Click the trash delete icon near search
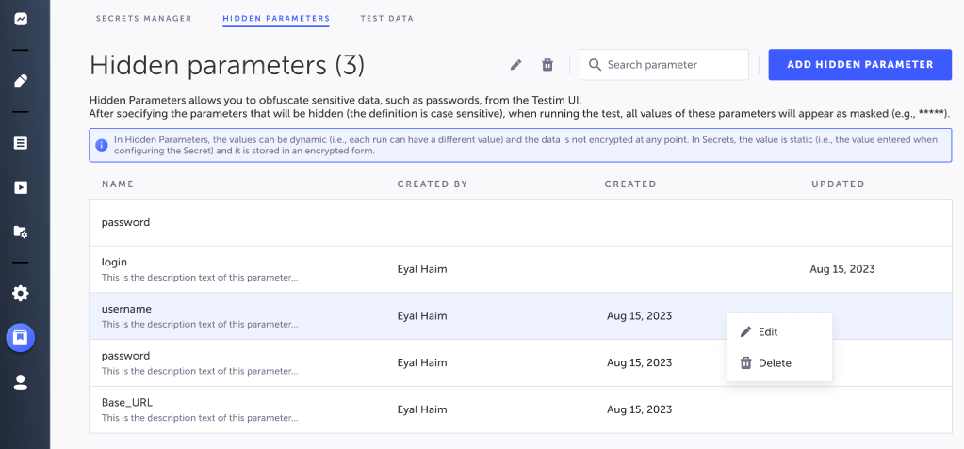This screenshot has width=964, height=449. click(547, 65)
